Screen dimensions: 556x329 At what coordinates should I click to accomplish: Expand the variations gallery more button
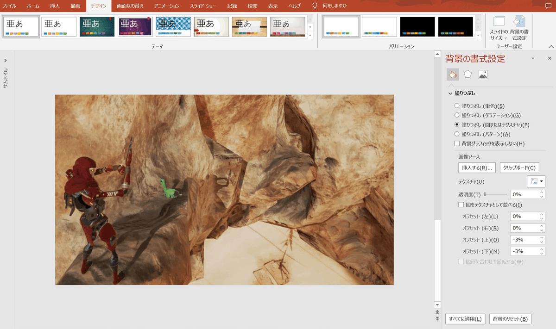pos(478,35)
